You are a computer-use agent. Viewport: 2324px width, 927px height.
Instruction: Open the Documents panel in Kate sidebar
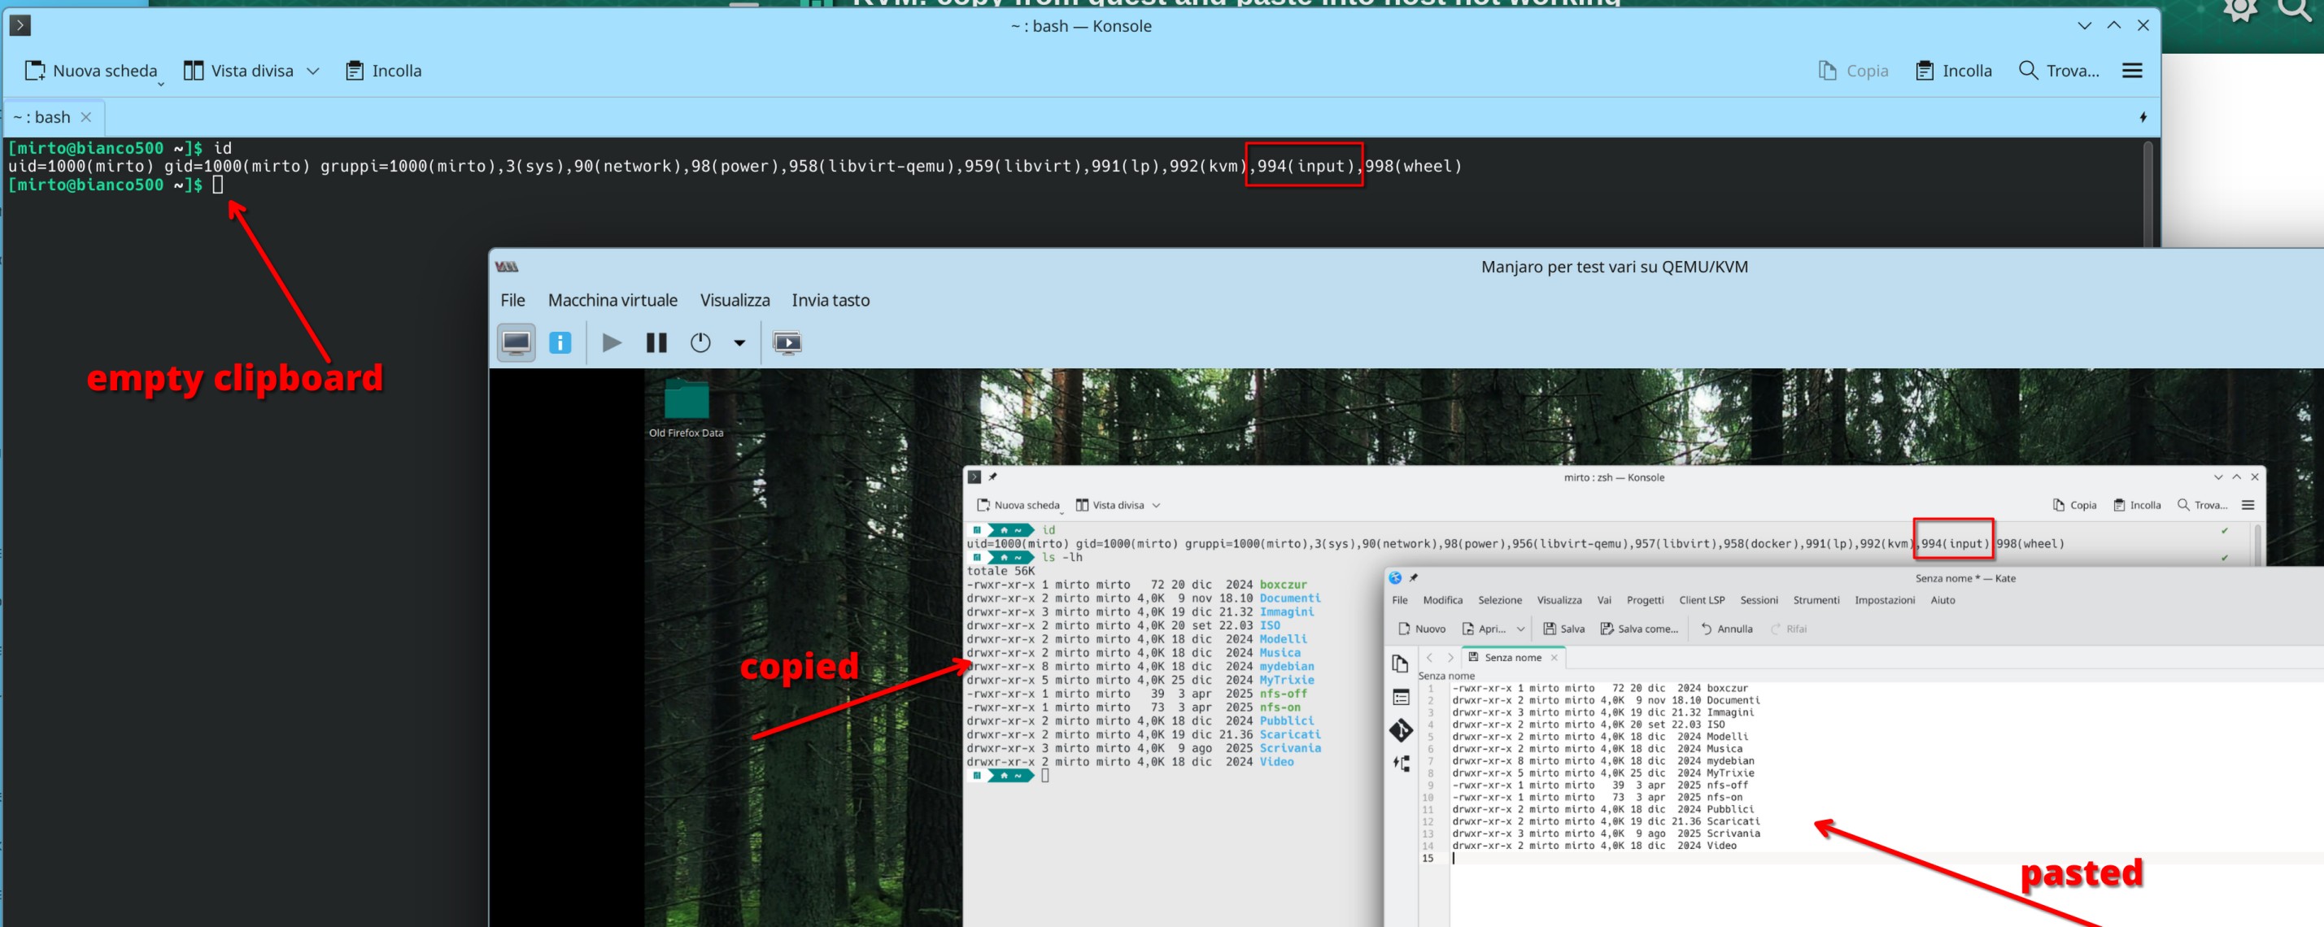(1400, 664)
